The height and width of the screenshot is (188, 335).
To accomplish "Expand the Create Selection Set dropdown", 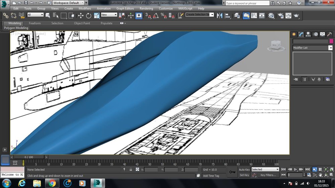I will [x=212, y=15].
